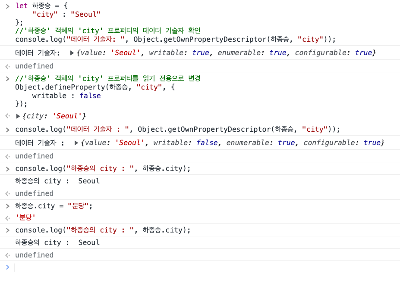The width and height of the screenshot is (400, 282).
Task: Click the Object.defineProperty(하종승, "city", { line
Action: [95, 87]
